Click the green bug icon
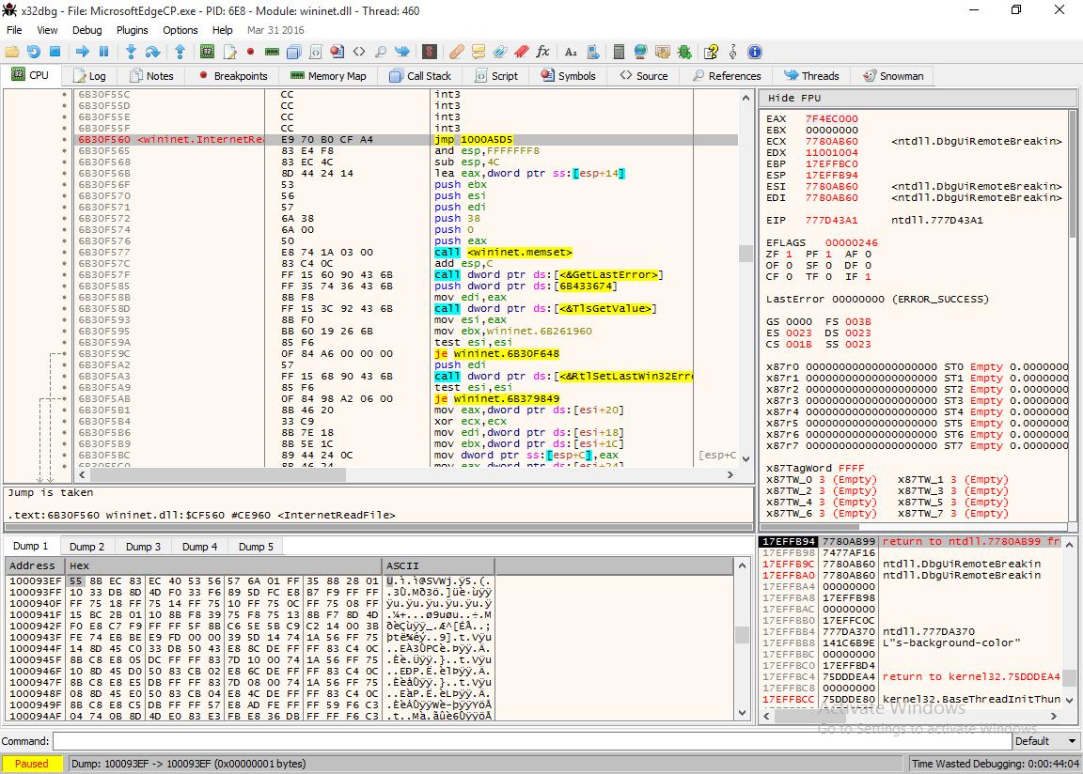This screenshot has width=1083, height=774. pos(684,52)
